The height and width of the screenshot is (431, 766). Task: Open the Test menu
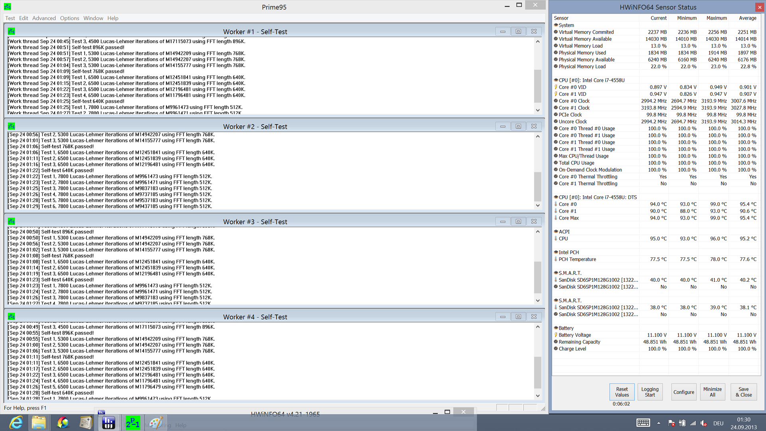[10, 18]
